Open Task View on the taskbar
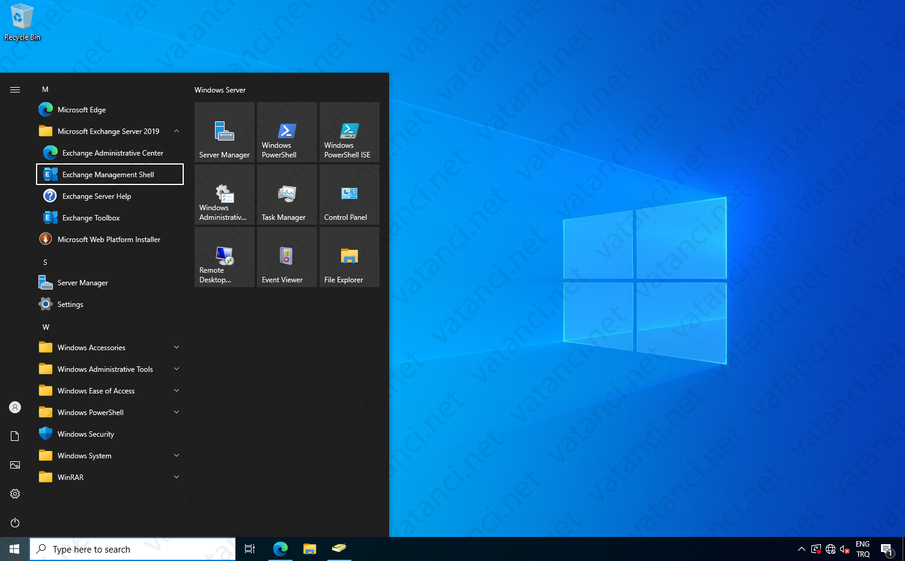 pyautogui.click(x=250, y=549)
